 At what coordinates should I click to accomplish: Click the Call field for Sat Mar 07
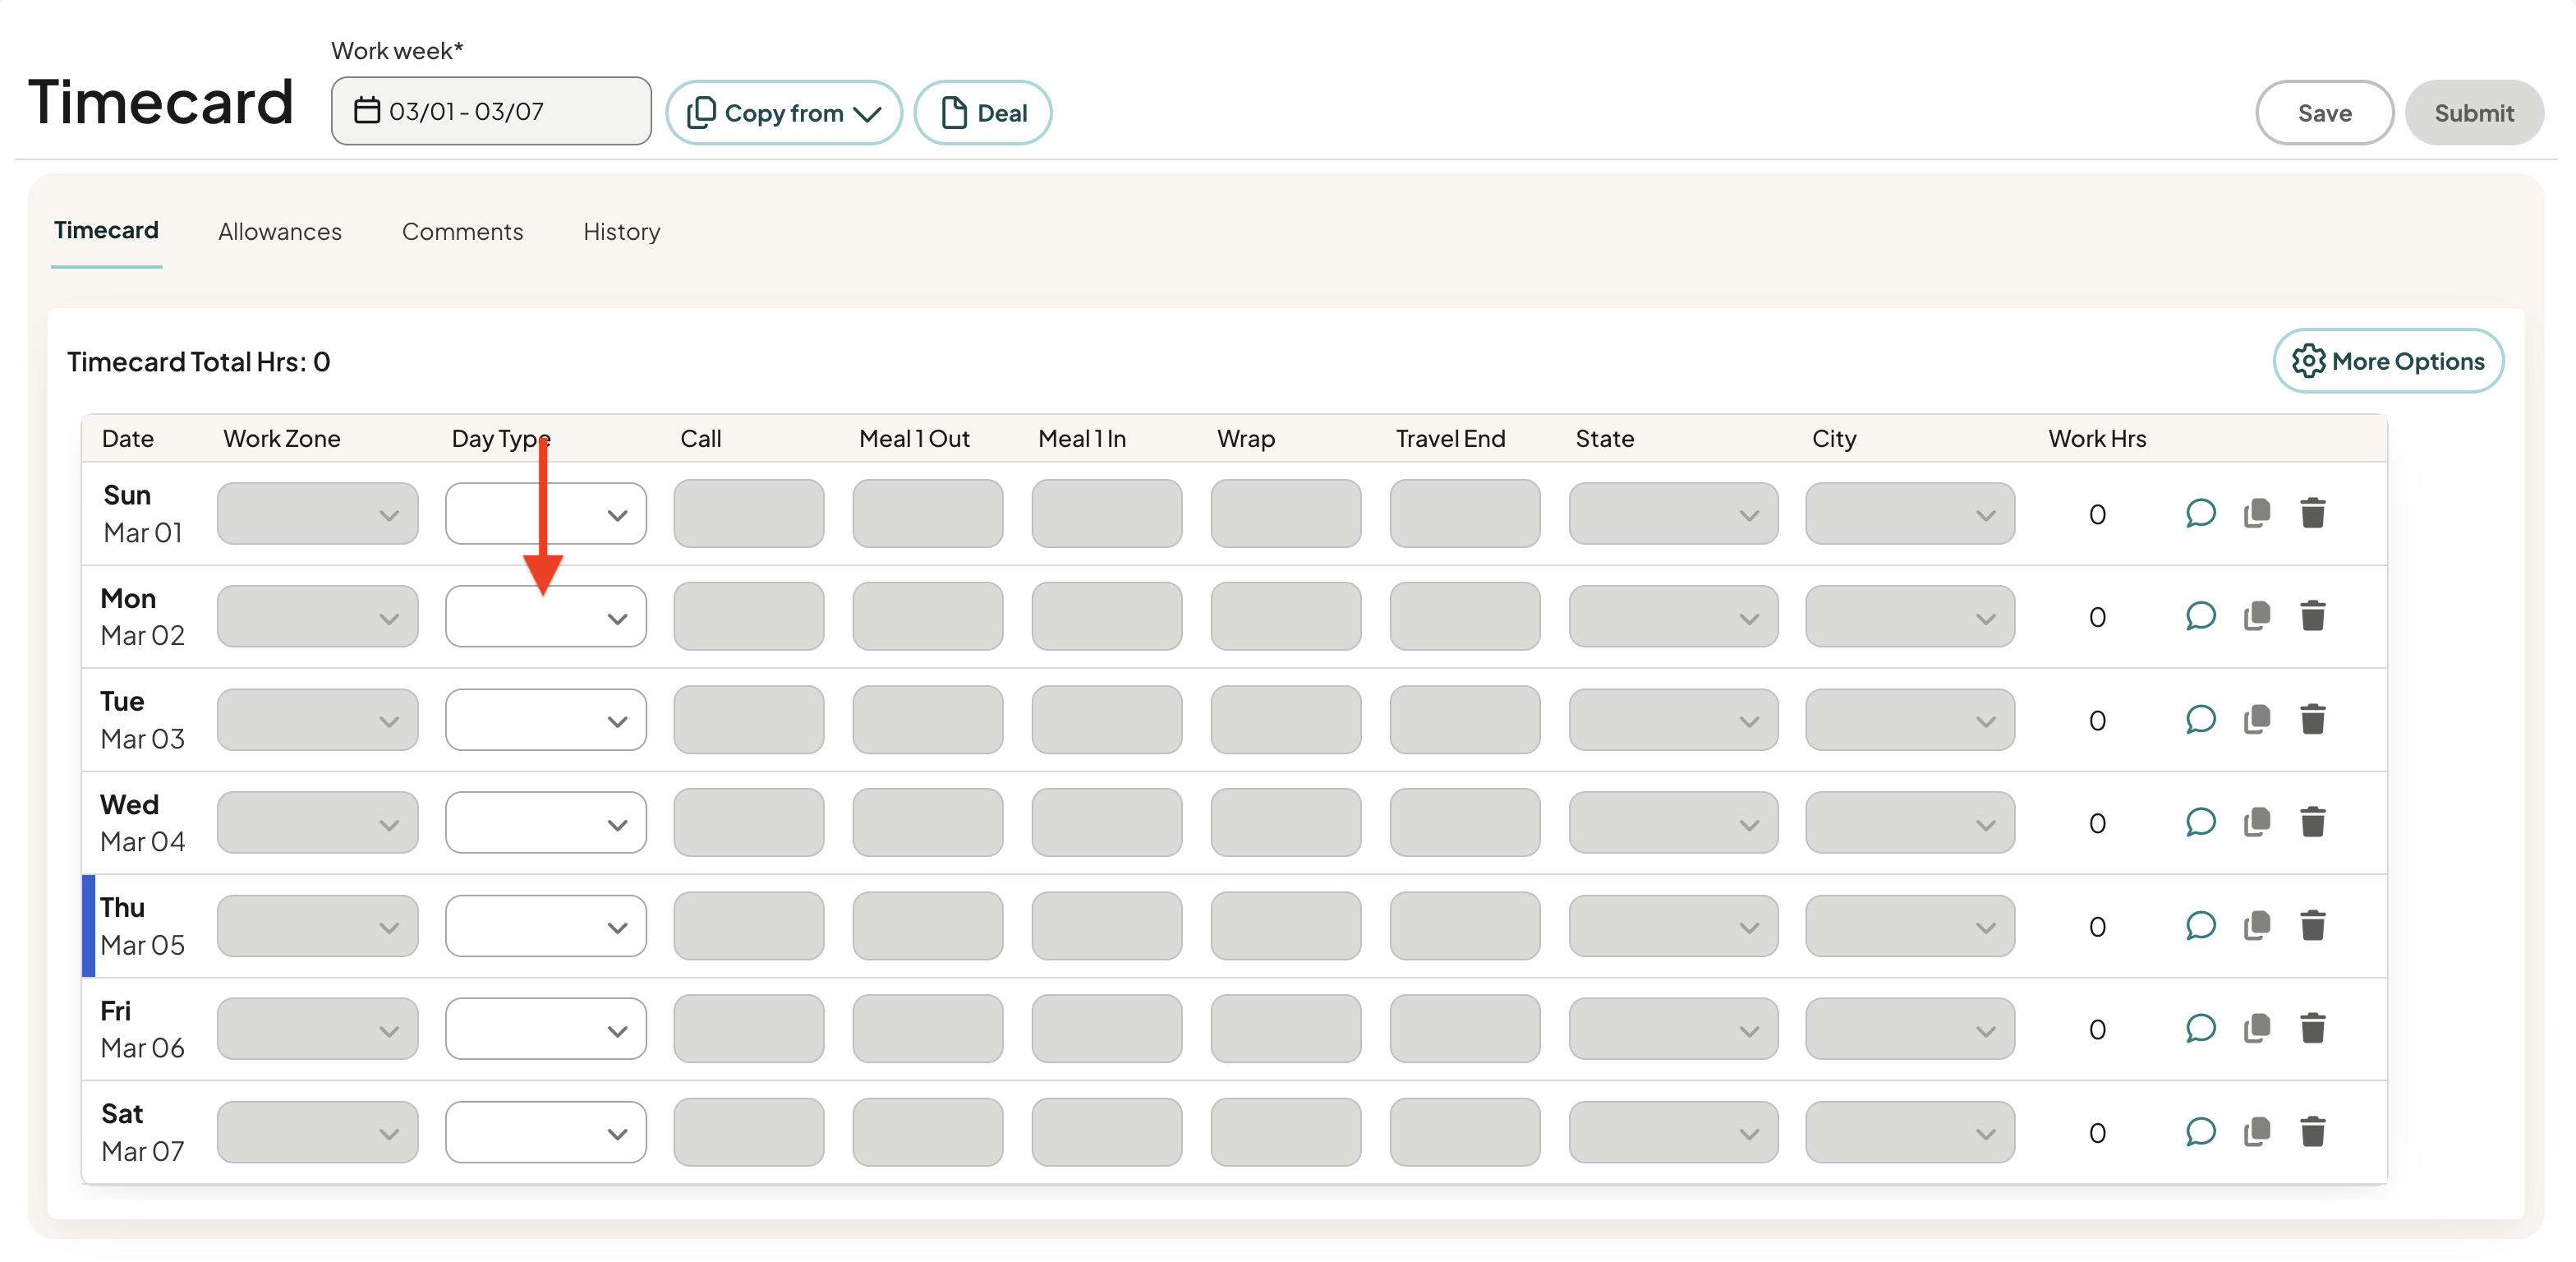coord(749,1133)
